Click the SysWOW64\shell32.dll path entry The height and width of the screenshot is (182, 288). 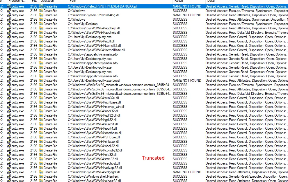tap(93, 146)
